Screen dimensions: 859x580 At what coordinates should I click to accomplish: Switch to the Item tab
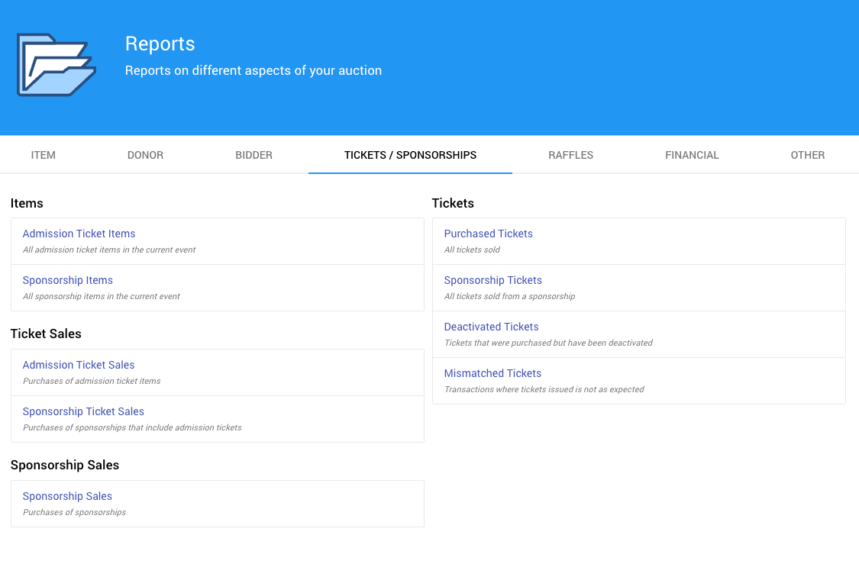[x=44, y=155]
